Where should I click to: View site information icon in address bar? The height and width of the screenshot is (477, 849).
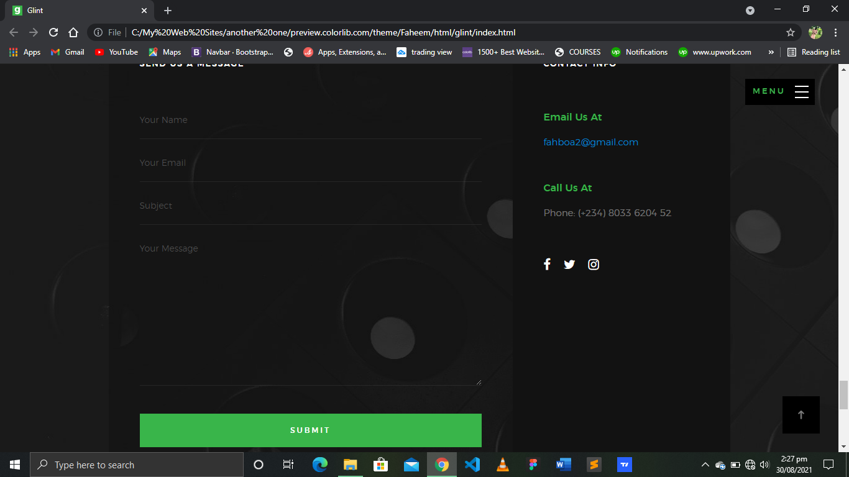pos(98,32)
